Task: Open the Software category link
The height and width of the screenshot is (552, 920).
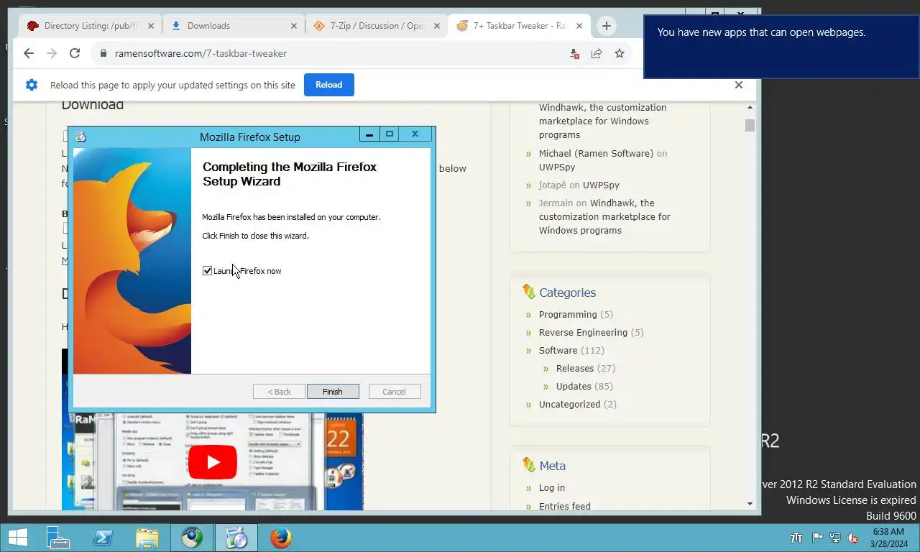Action: pyautogui.click(x=558, y=350)
